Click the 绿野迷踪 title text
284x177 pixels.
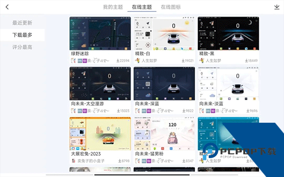pyautogui.click(x=80, y=54)
